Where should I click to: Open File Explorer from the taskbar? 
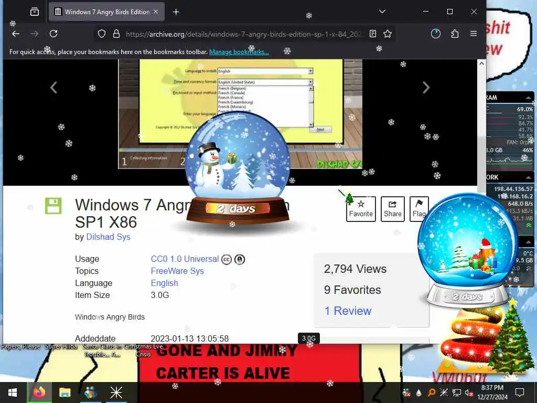(65, 393)
